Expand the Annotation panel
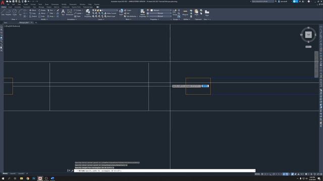323x181 pixels. (72, 19)
